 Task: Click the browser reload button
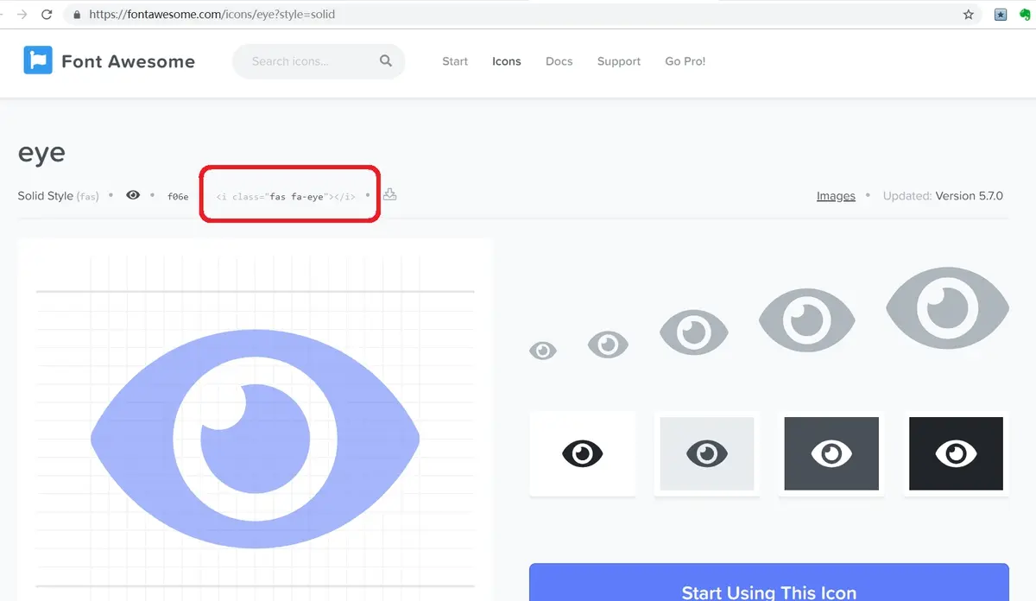pos(47,15)
